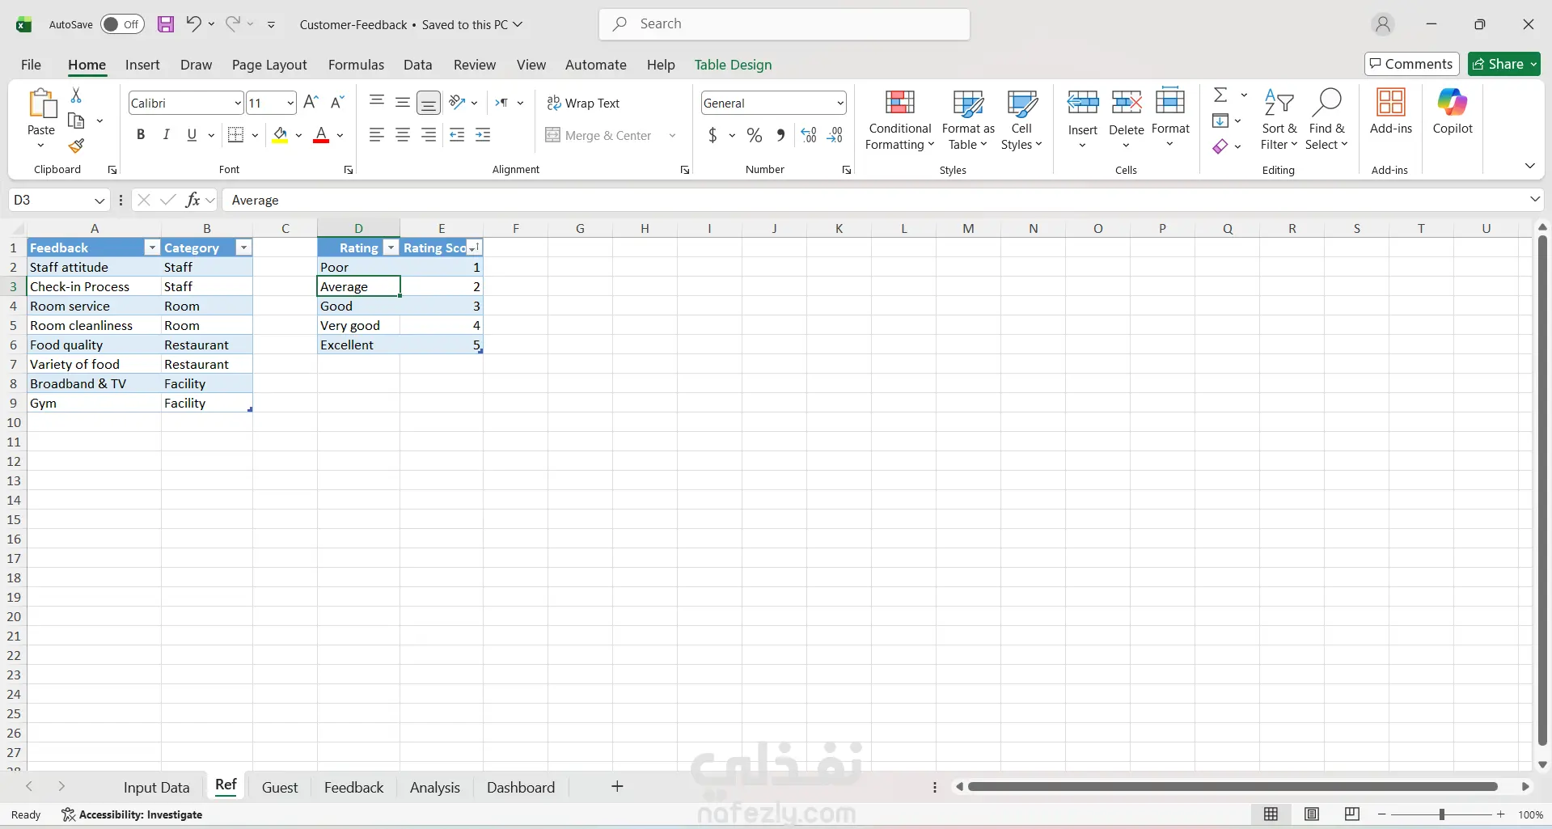Viewport: 1552px width, 829px height.
Task: Toggle Italic formatting
Action: pos(166,135)
